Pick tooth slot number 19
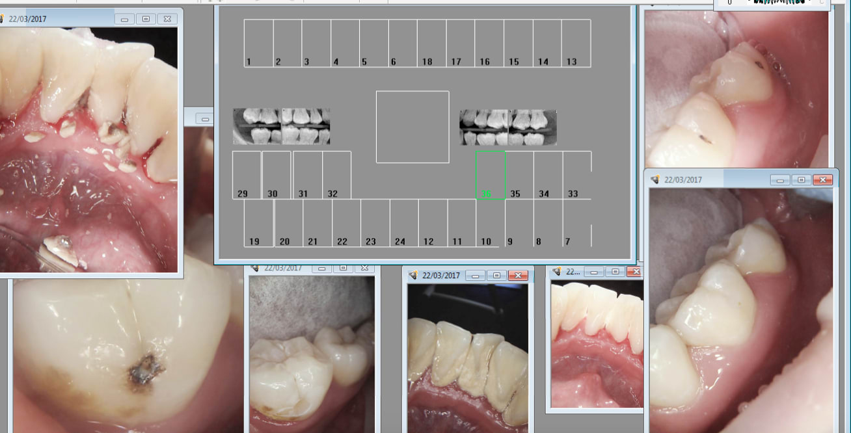The image size is (851, 433). tap(258, 223)
